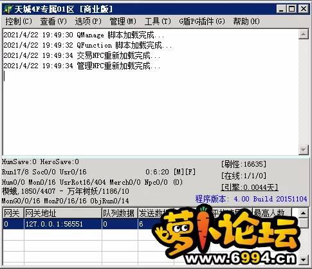Click the log panel scroll-down arrow
This screenshot has width=312, height=269.
point(304,150)
